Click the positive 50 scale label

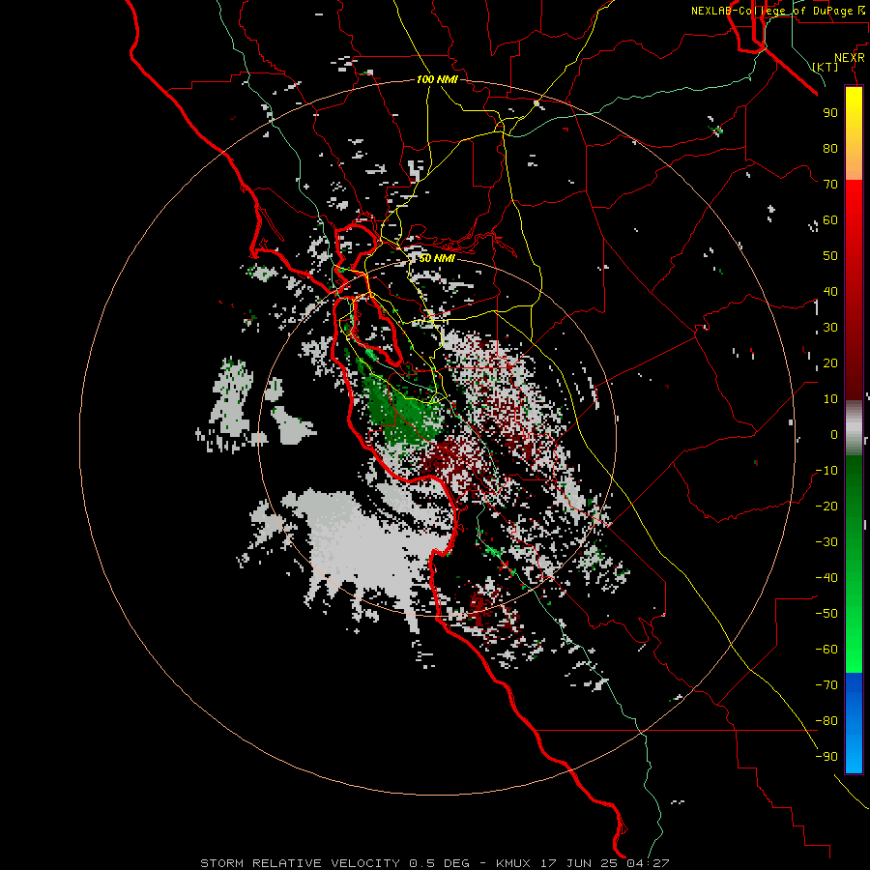click(x=830, y=256)
